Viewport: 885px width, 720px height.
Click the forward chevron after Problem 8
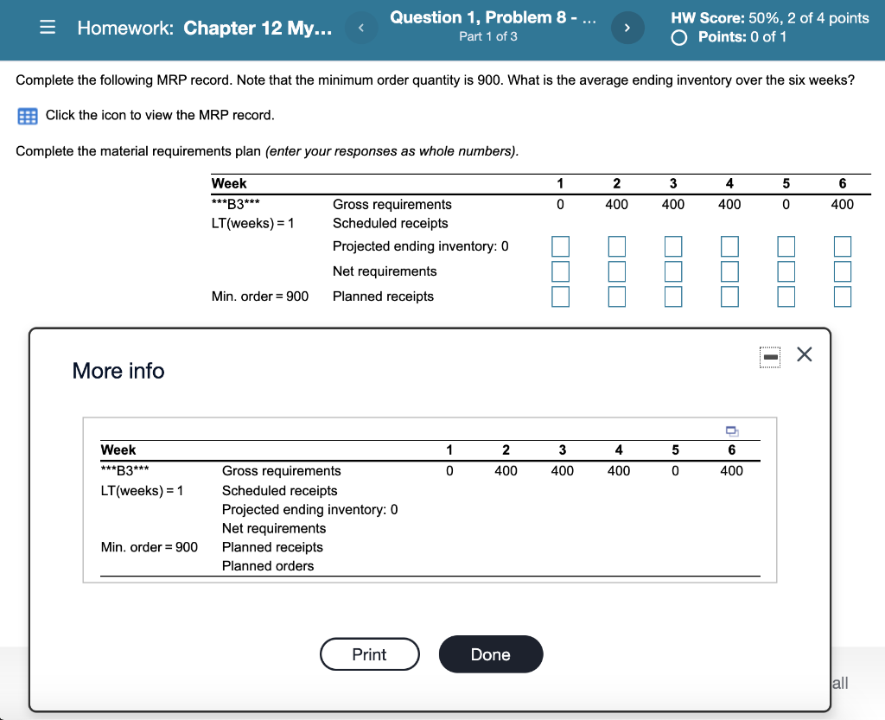[627, 27]
